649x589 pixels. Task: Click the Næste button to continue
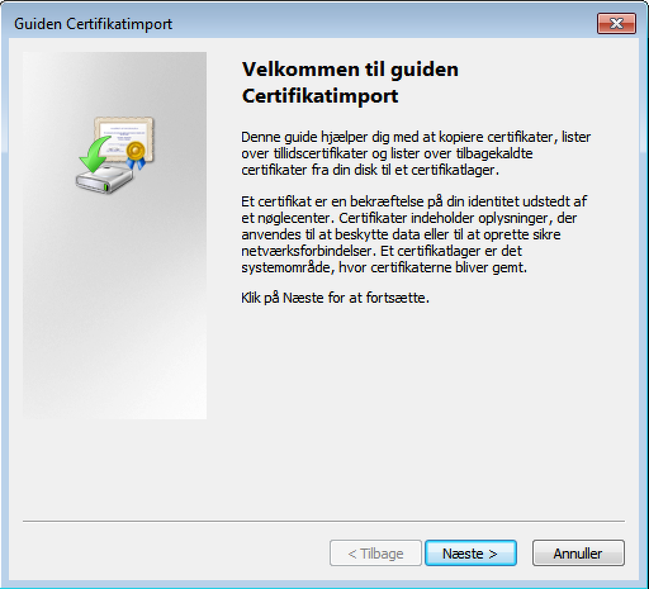coord(470,553)
